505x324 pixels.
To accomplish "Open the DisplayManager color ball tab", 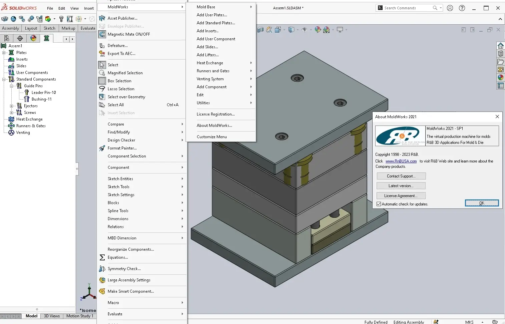I will point(33,38).
